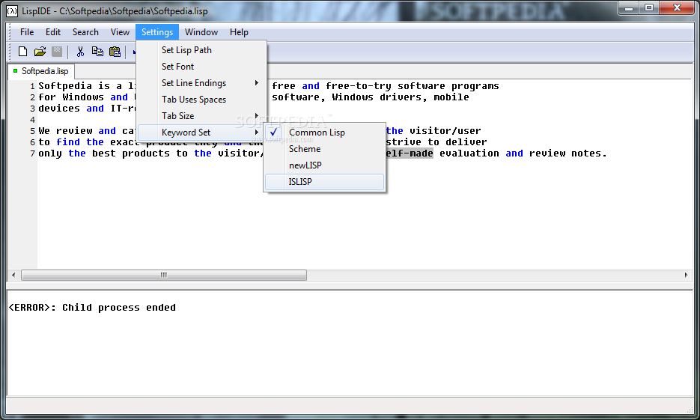This screenshot has height=420, width=700.
Task: Minimize the LispIDE window
Action: [629, 8]
